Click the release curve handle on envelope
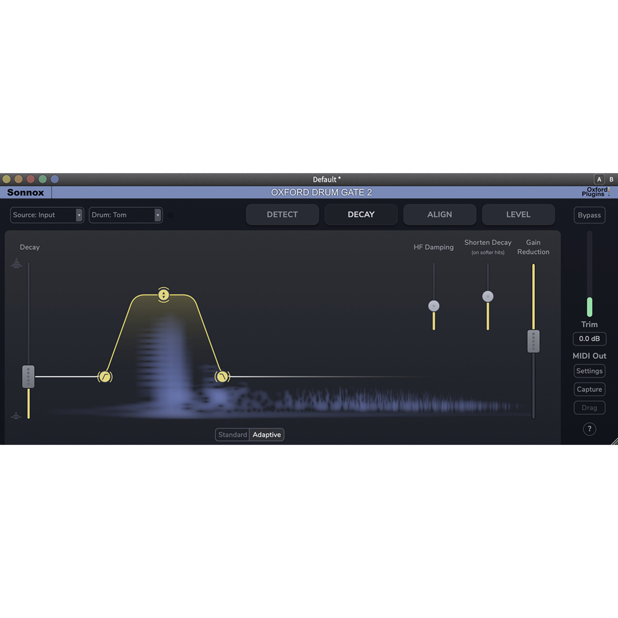This screenshot has width=618, height=618. pos(222,377)
